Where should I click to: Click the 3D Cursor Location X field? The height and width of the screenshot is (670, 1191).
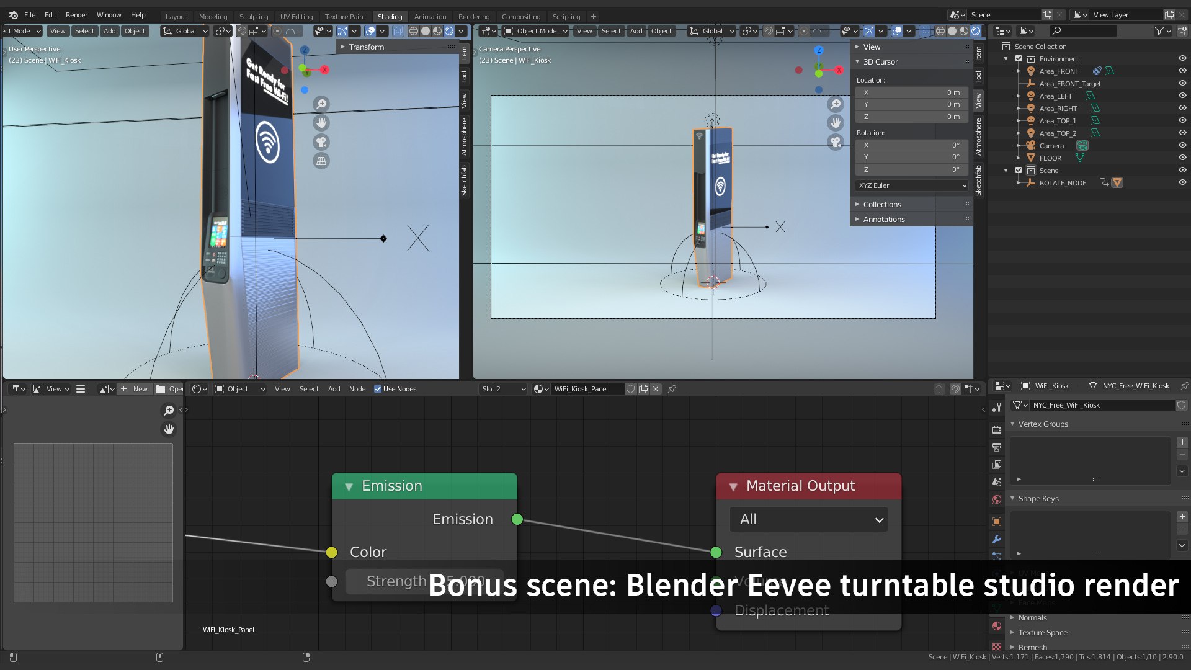(911, 92)
